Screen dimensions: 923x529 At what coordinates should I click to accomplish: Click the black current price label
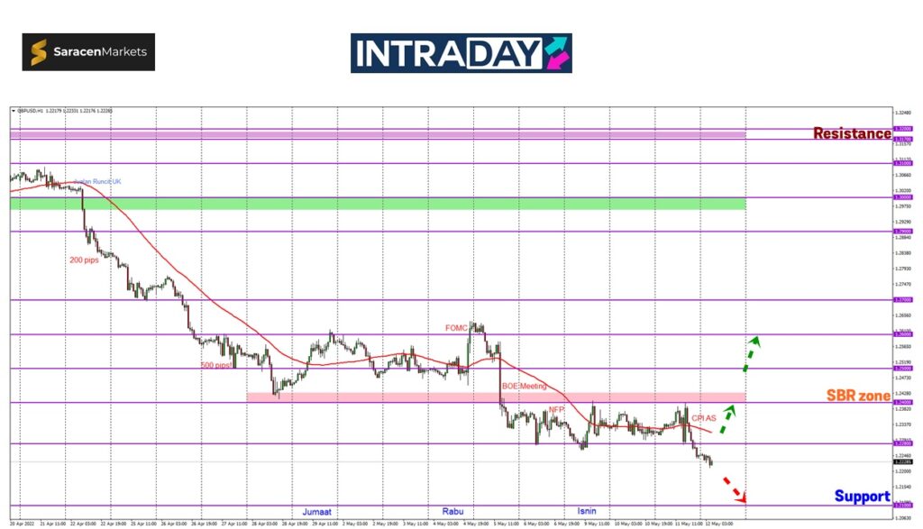coord(901,462)
